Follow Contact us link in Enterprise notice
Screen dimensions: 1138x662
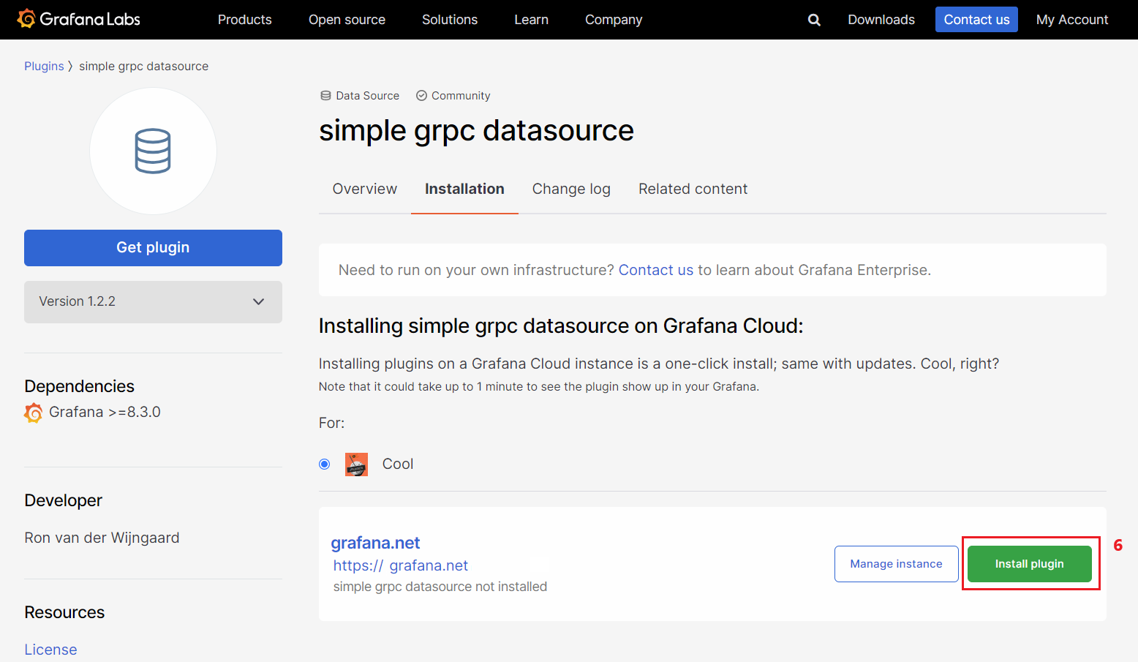tap(656, 270)
